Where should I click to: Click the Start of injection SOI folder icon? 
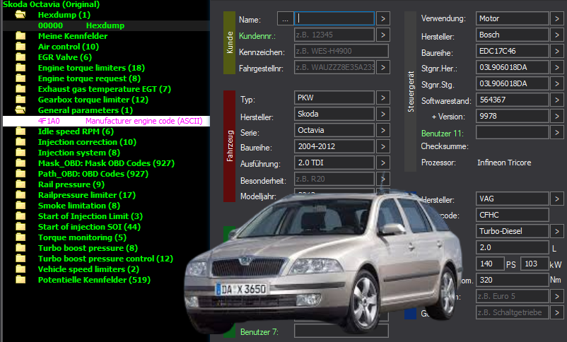pos(21,227)
